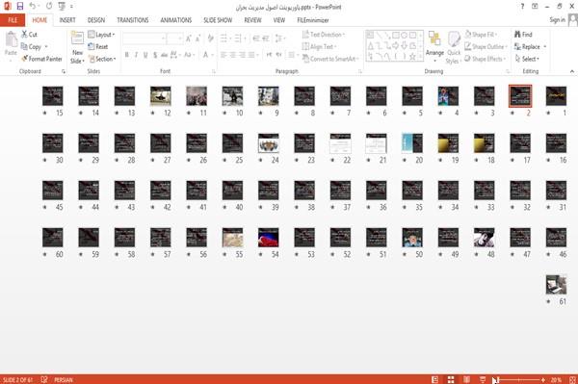Screen dimensions: 578x384
Task: Insert a New Slide
Action: pyautogui.click(x=77, y=48)
